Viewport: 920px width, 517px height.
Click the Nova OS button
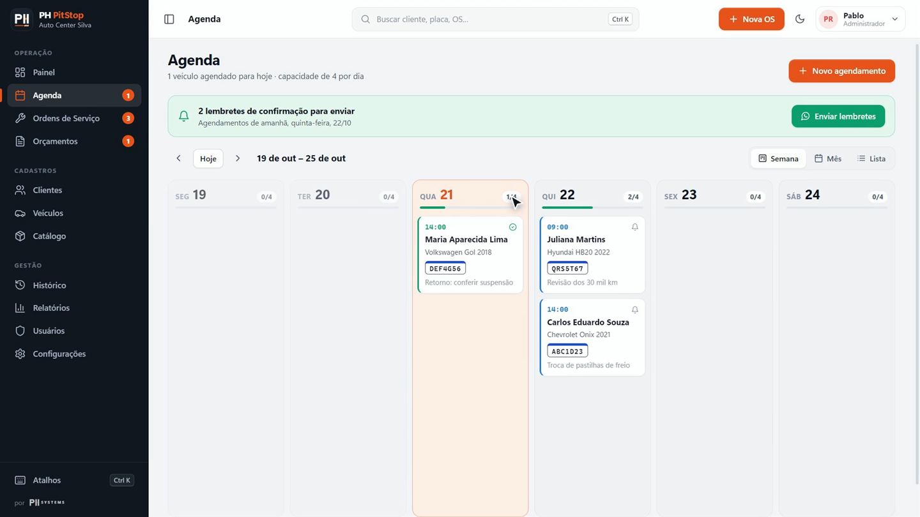click(x=751, y=19)
